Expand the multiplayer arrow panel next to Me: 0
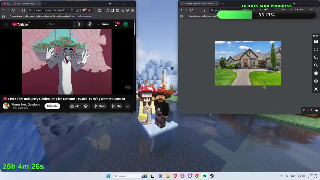 [316, 110]
